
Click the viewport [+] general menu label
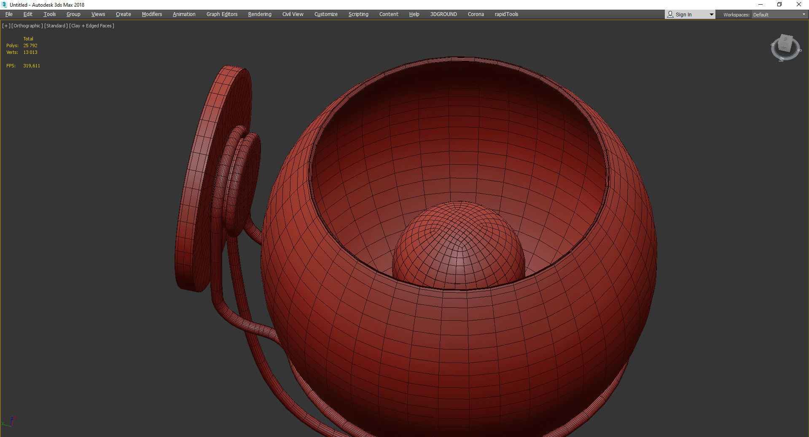click(x=6, y=26)
